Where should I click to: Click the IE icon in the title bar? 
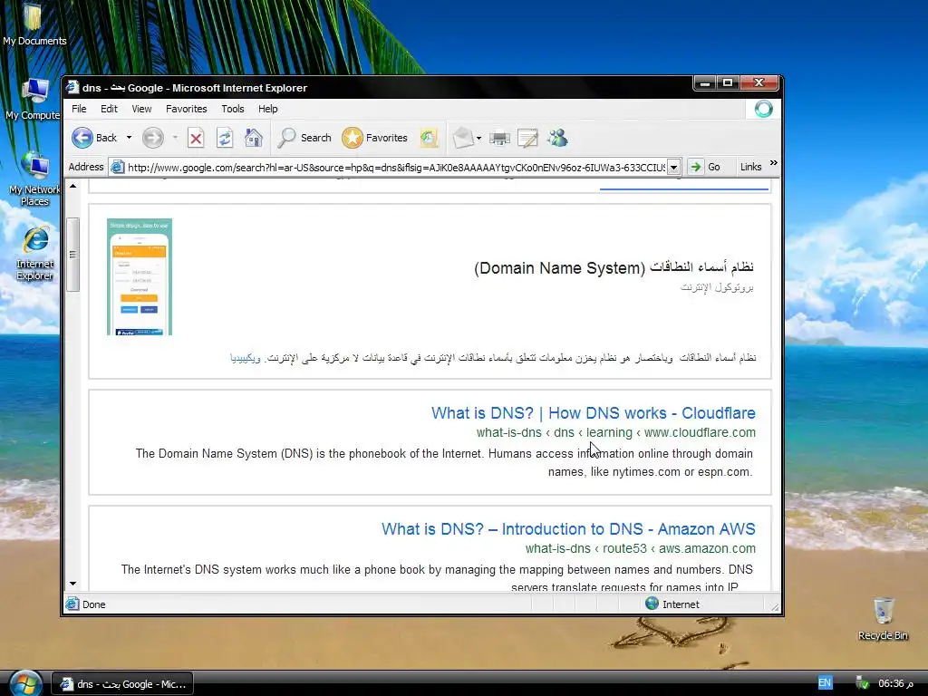[72, 88]
